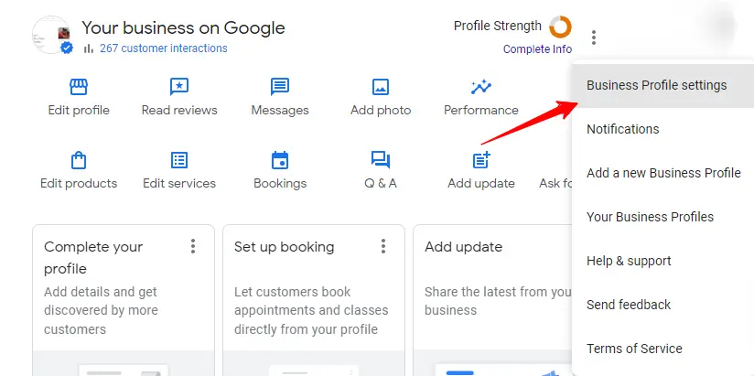
Task: Select Add a new Business Profile
Action: tap(663, 173)
